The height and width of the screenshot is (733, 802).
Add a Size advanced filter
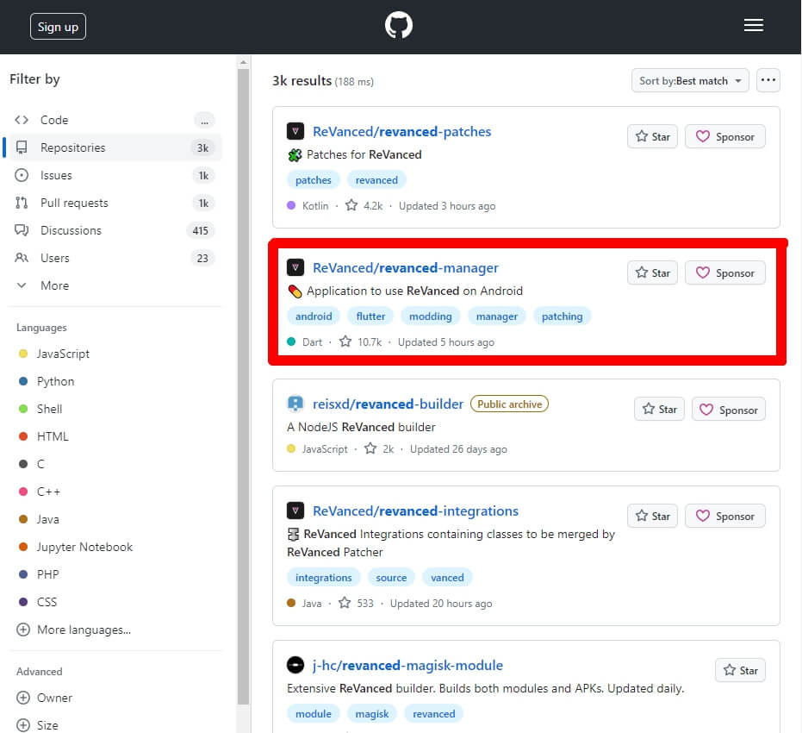[x=37, y=725]
